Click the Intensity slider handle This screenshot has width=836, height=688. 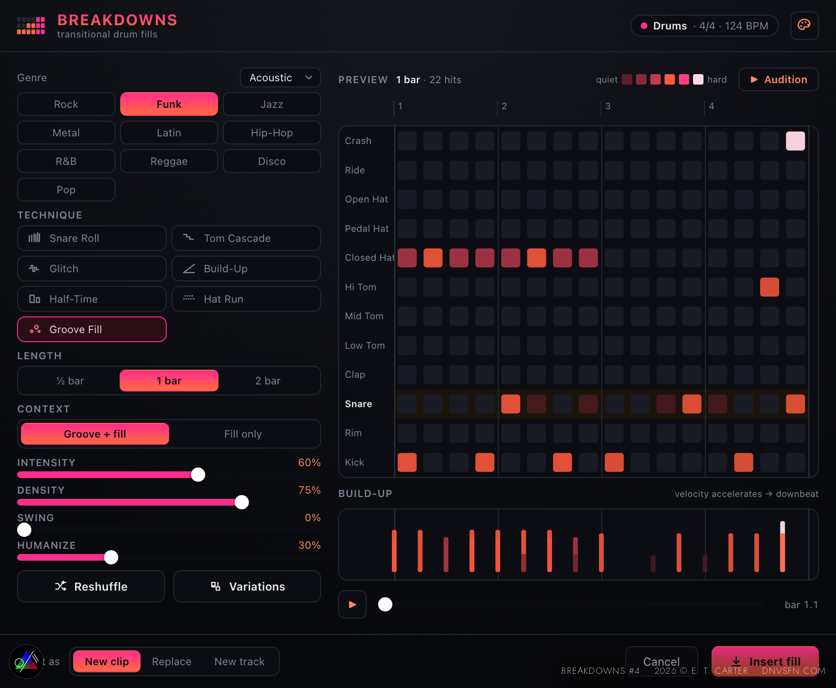click(198, 475)
